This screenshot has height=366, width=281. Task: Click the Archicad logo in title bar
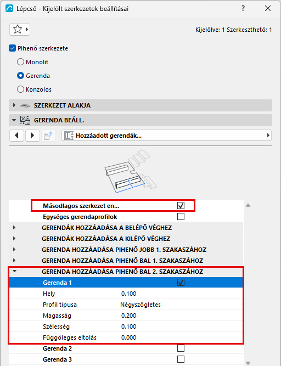(x=9, y=9)
